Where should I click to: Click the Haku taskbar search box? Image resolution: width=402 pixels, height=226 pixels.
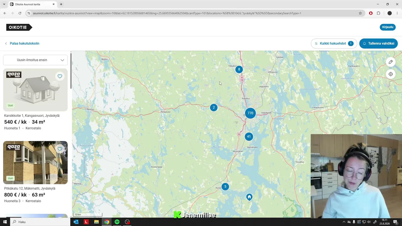[40, 222]
